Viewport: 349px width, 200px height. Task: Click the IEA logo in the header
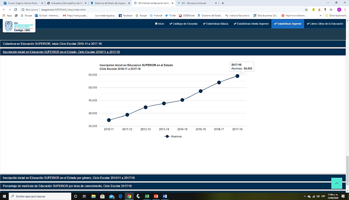pyautogui.click(x=19, y=26)
